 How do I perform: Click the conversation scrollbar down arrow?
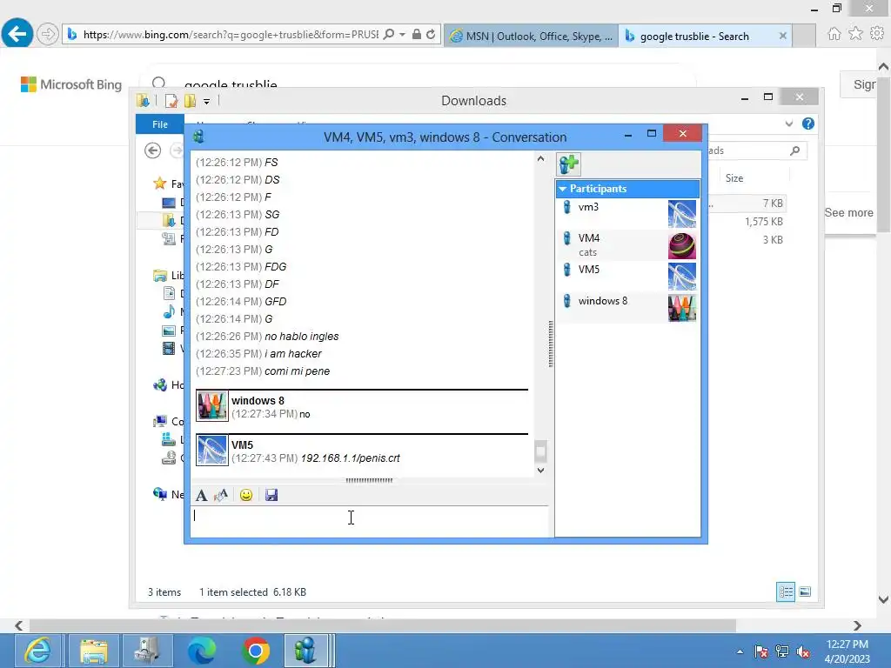[540, 471]
